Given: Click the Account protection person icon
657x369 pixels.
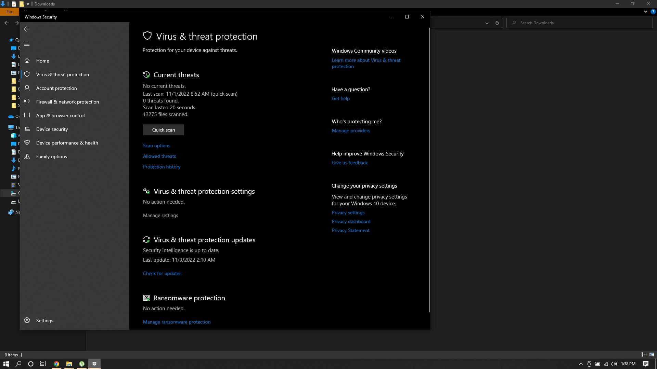Looking at the screenshot, I should tap(27, 88).
